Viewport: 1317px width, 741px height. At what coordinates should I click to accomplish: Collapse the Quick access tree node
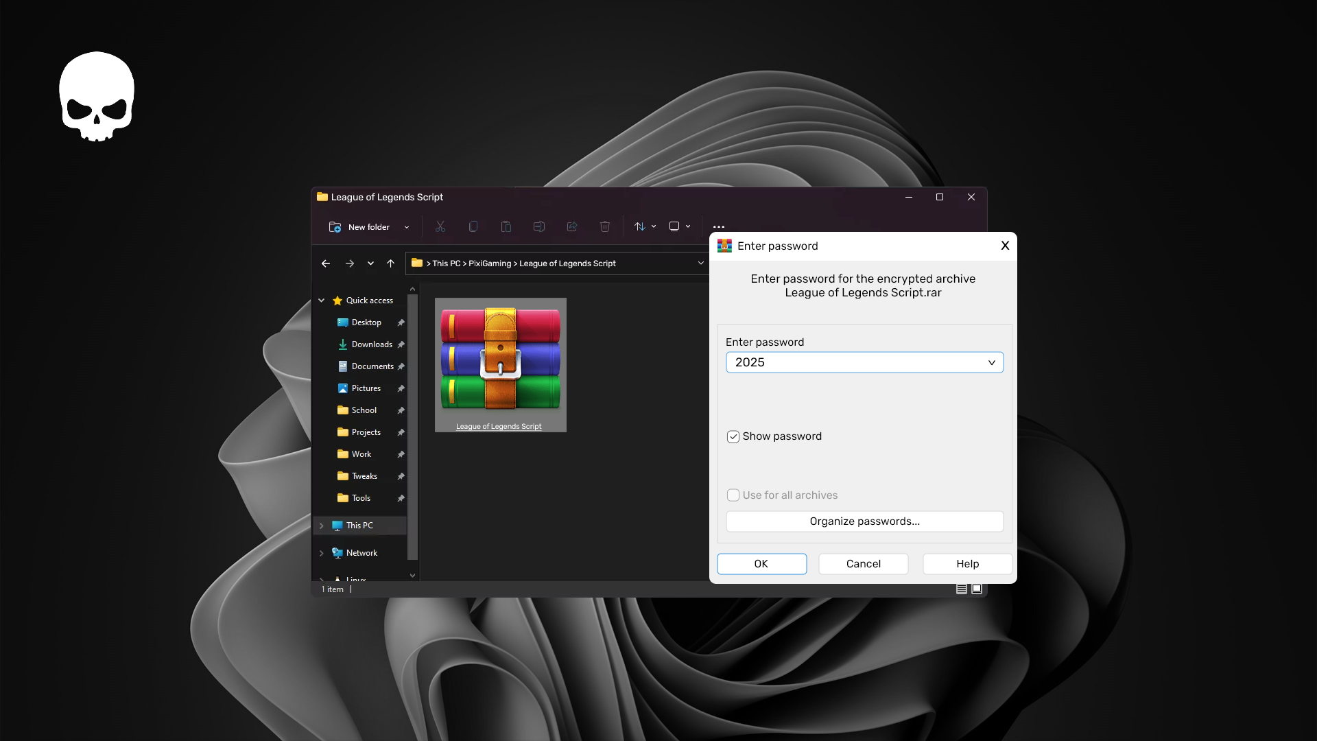321,301
